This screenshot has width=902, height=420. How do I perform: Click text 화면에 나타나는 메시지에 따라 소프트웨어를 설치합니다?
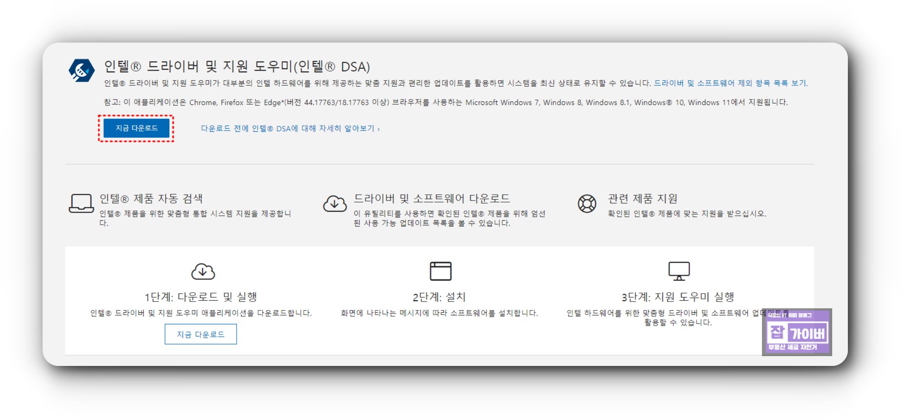click(x=439, y=313)
